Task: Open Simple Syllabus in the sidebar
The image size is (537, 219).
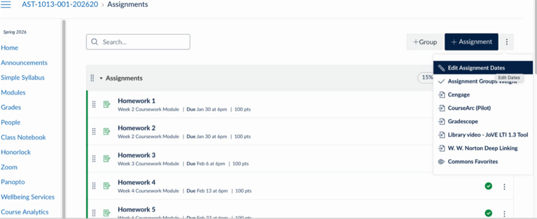Action: coord(23,77)
